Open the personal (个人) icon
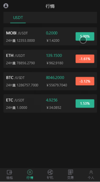 [x=91, y=172]
